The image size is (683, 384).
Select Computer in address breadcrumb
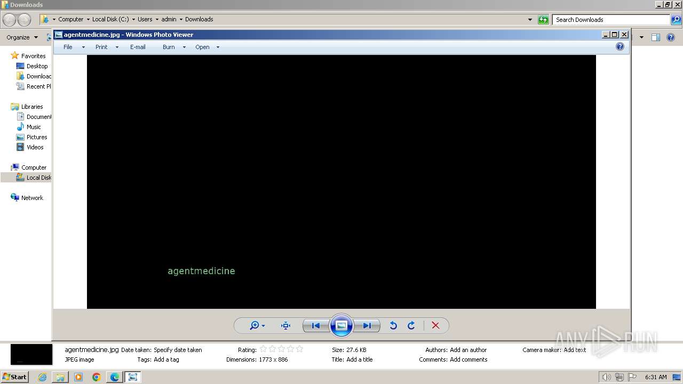70,19
